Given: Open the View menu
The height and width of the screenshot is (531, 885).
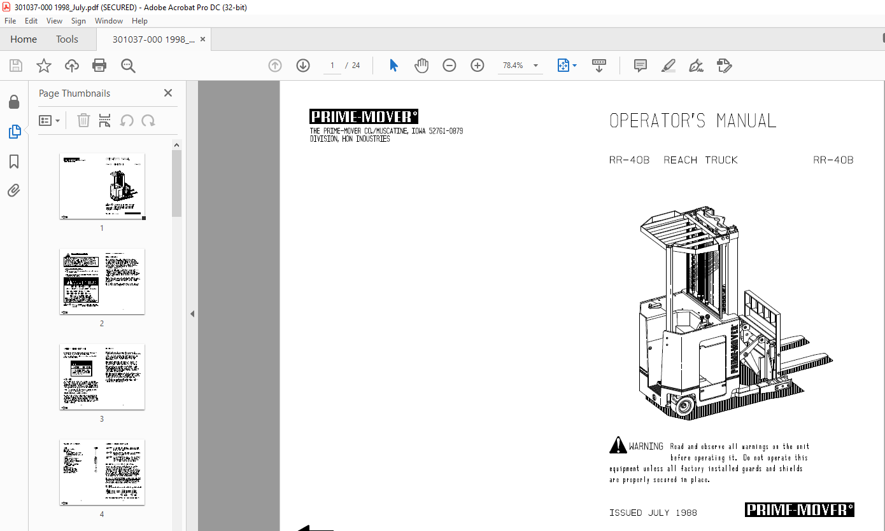Looking at the screenshot, I should point(54,21).
